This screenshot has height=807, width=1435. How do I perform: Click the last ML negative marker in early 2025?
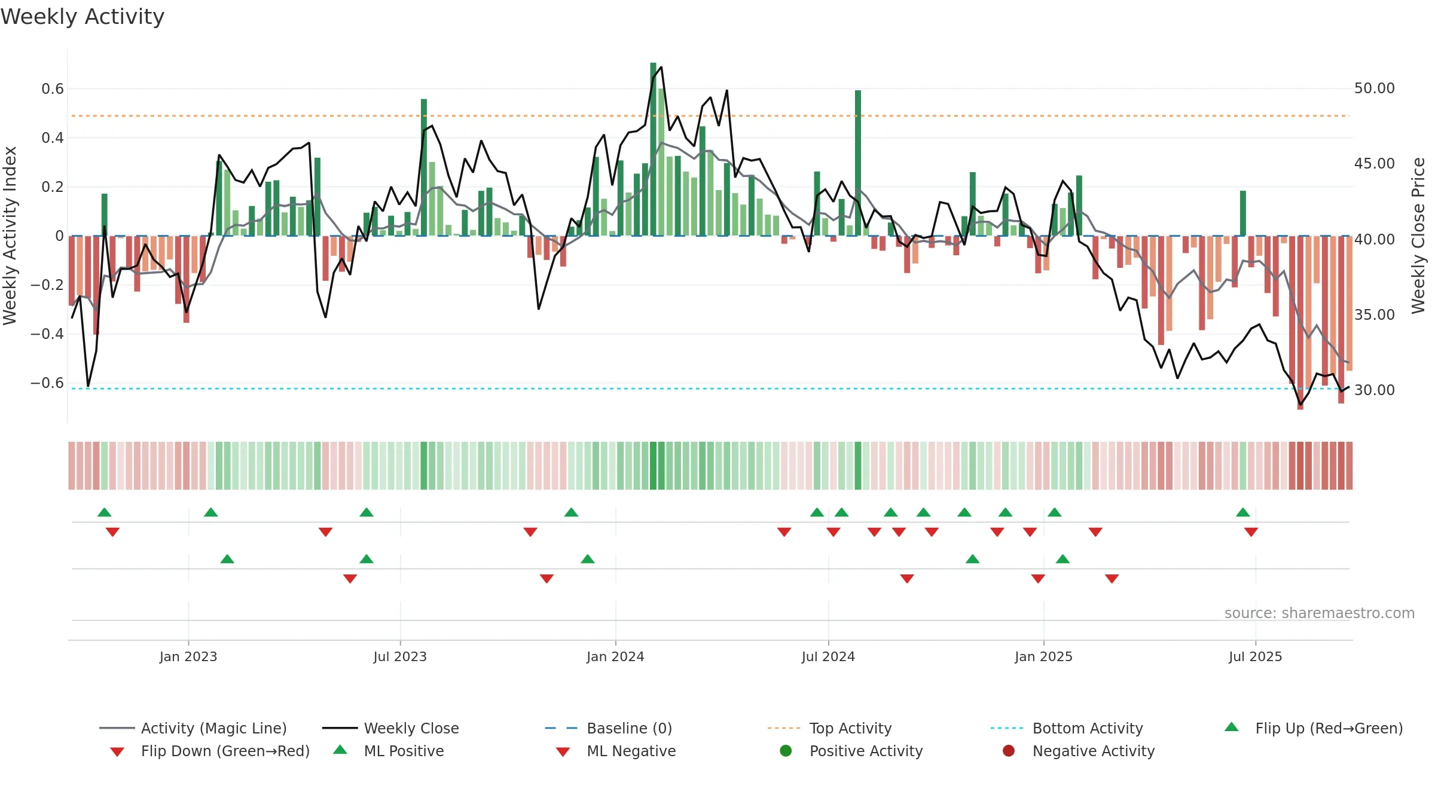coord(1112,579)
